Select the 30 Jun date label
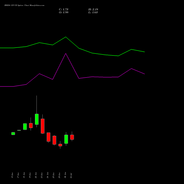 pyautogui.click(x=65, y=175)
